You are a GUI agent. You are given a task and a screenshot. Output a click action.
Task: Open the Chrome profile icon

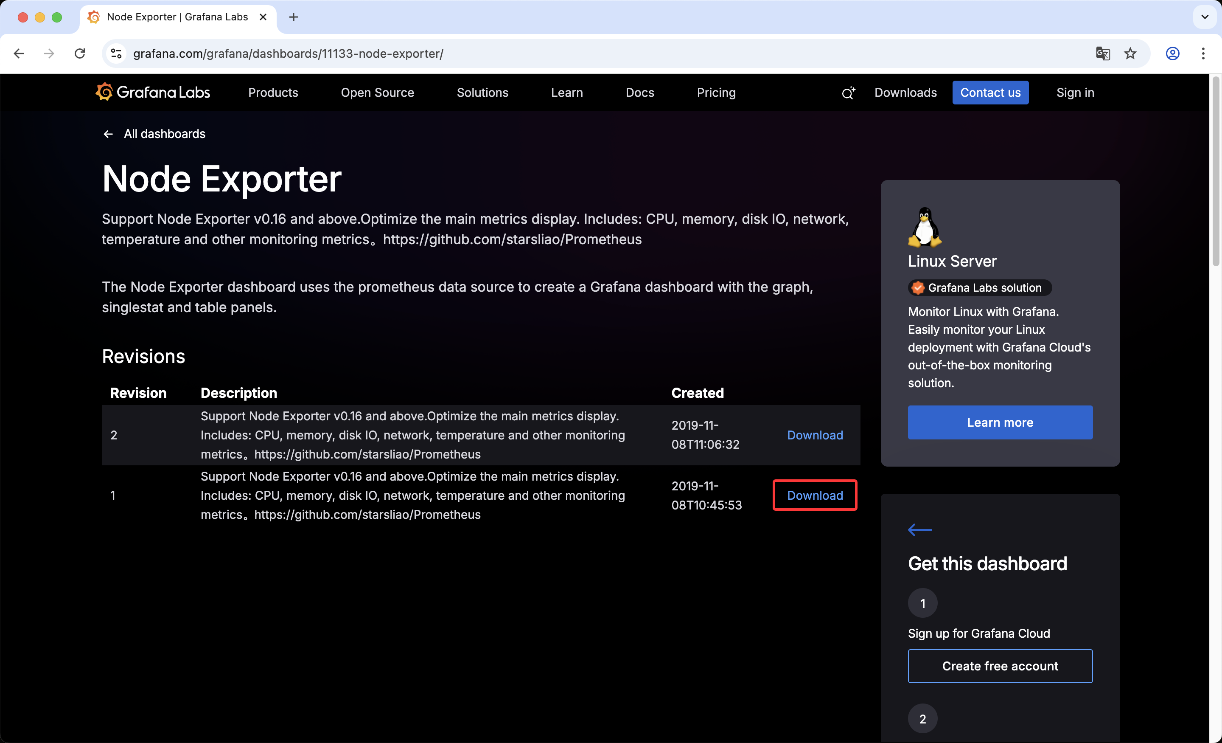(1172, 53)
